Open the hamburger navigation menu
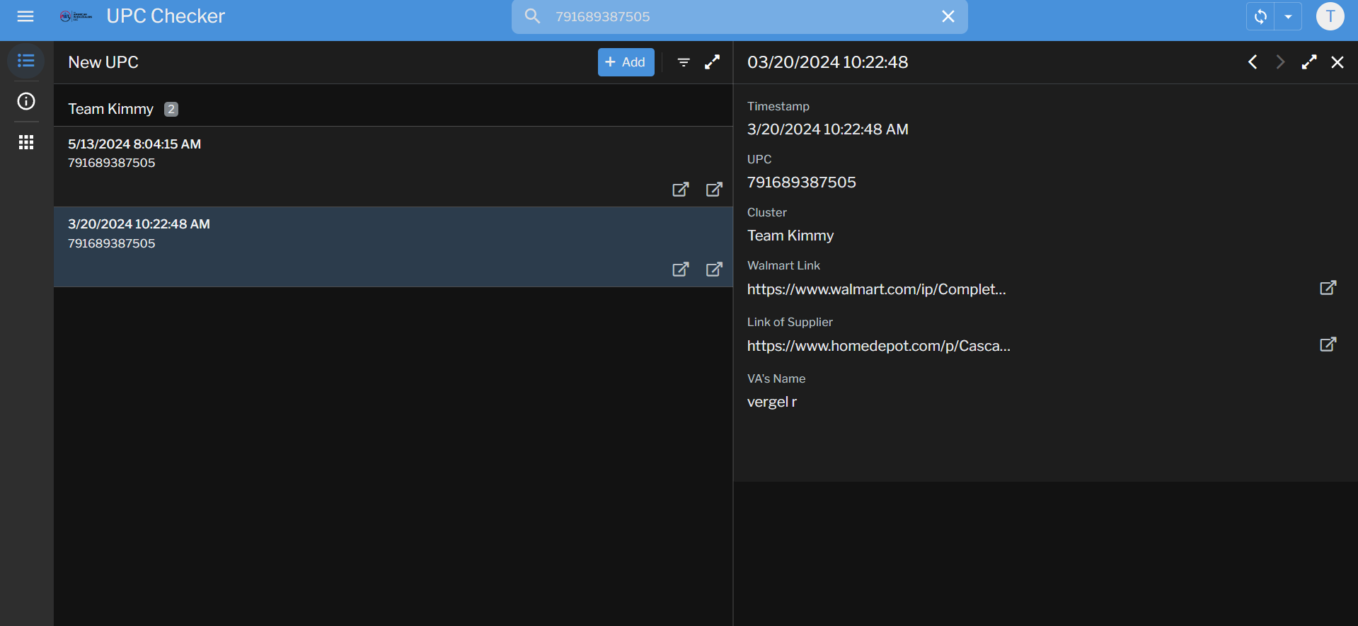 coord(25,16)
